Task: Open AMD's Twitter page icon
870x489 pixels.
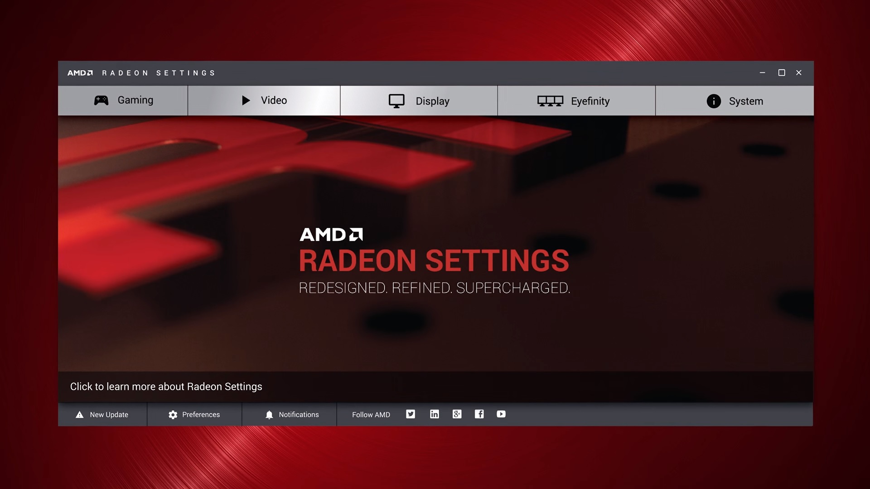Action: [x=411, y=414]
